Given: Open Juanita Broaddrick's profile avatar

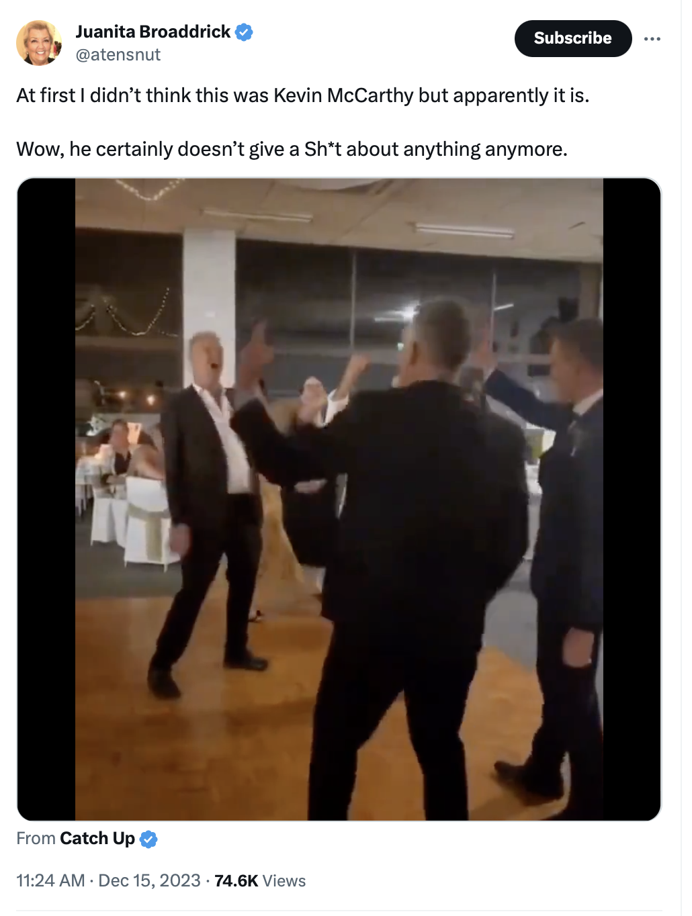Looking at the screenshot, I should point(39,43).
